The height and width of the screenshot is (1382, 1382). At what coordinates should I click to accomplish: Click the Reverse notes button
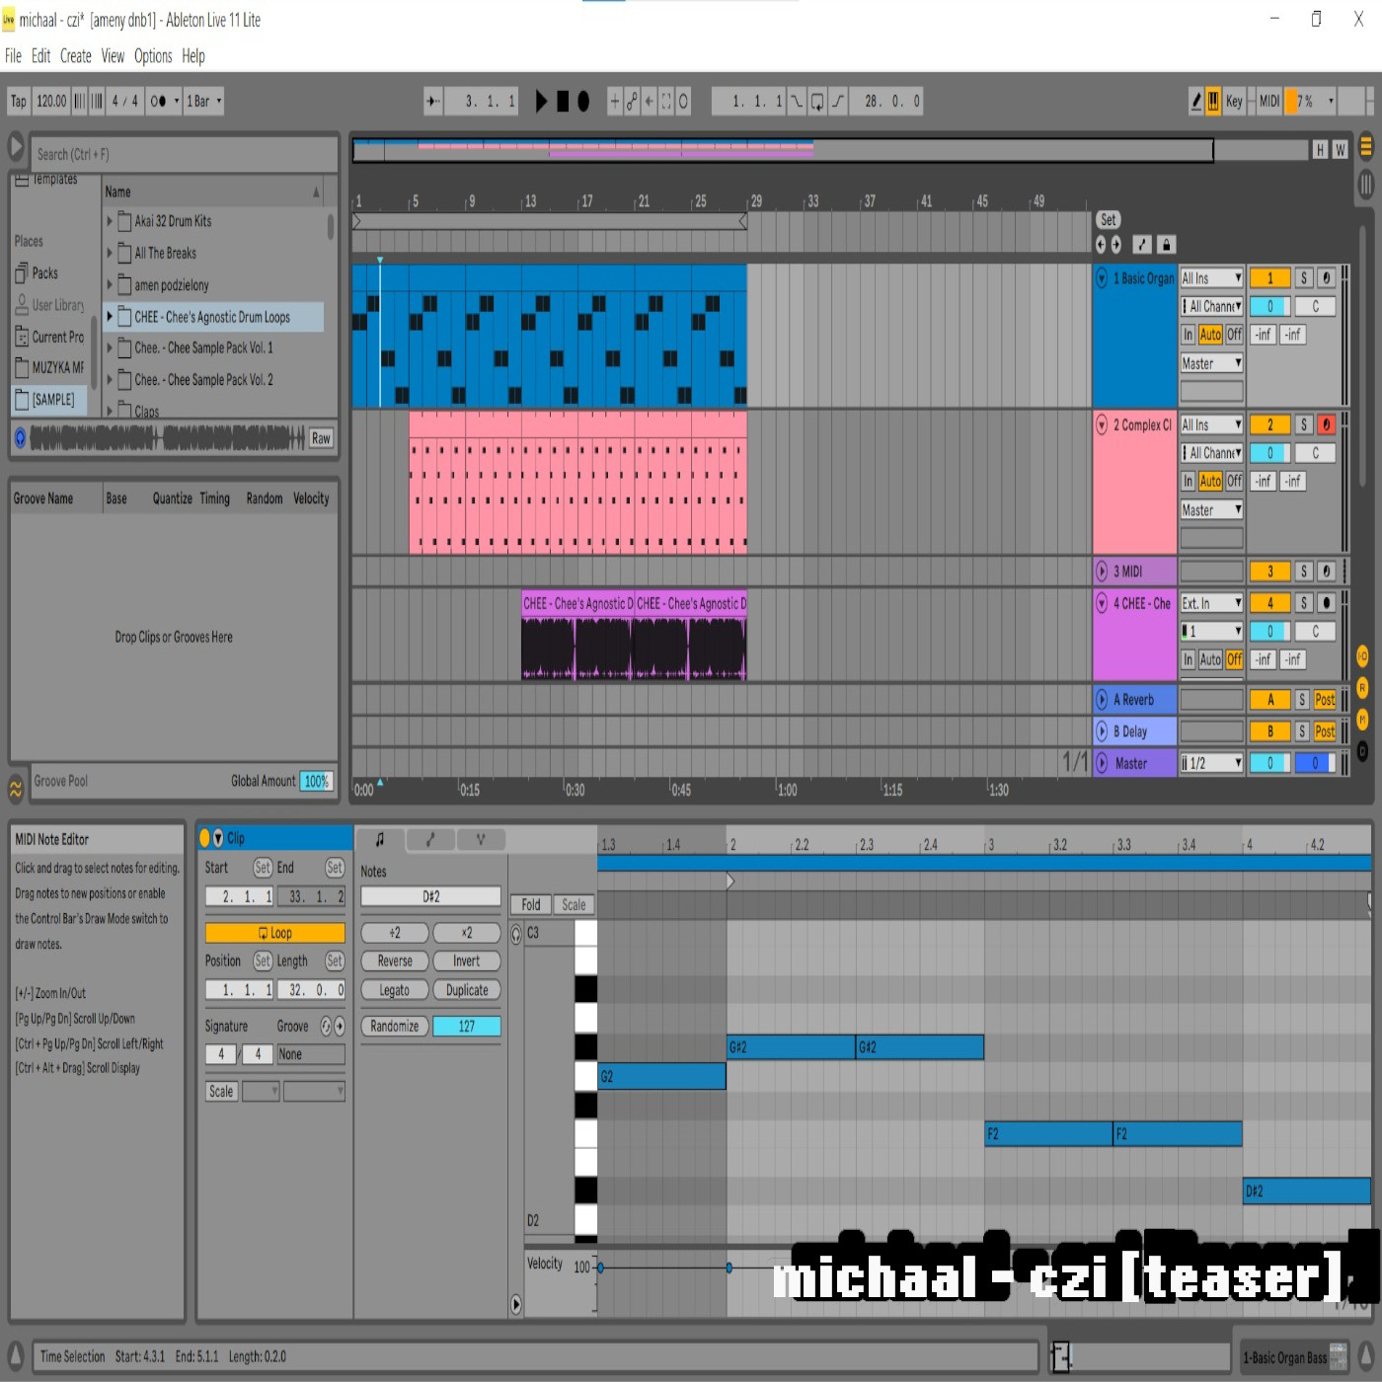tap(395, 960)
